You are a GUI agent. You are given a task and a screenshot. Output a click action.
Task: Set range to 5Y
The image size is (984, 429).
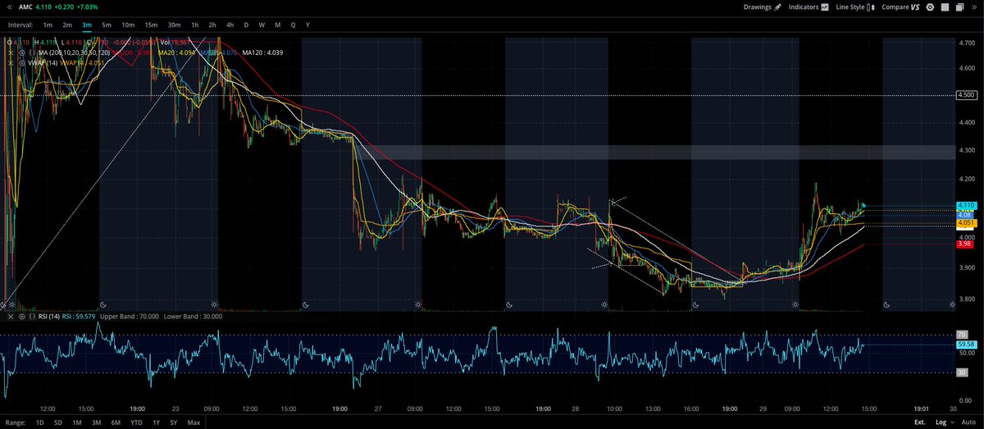coord(173,422)
